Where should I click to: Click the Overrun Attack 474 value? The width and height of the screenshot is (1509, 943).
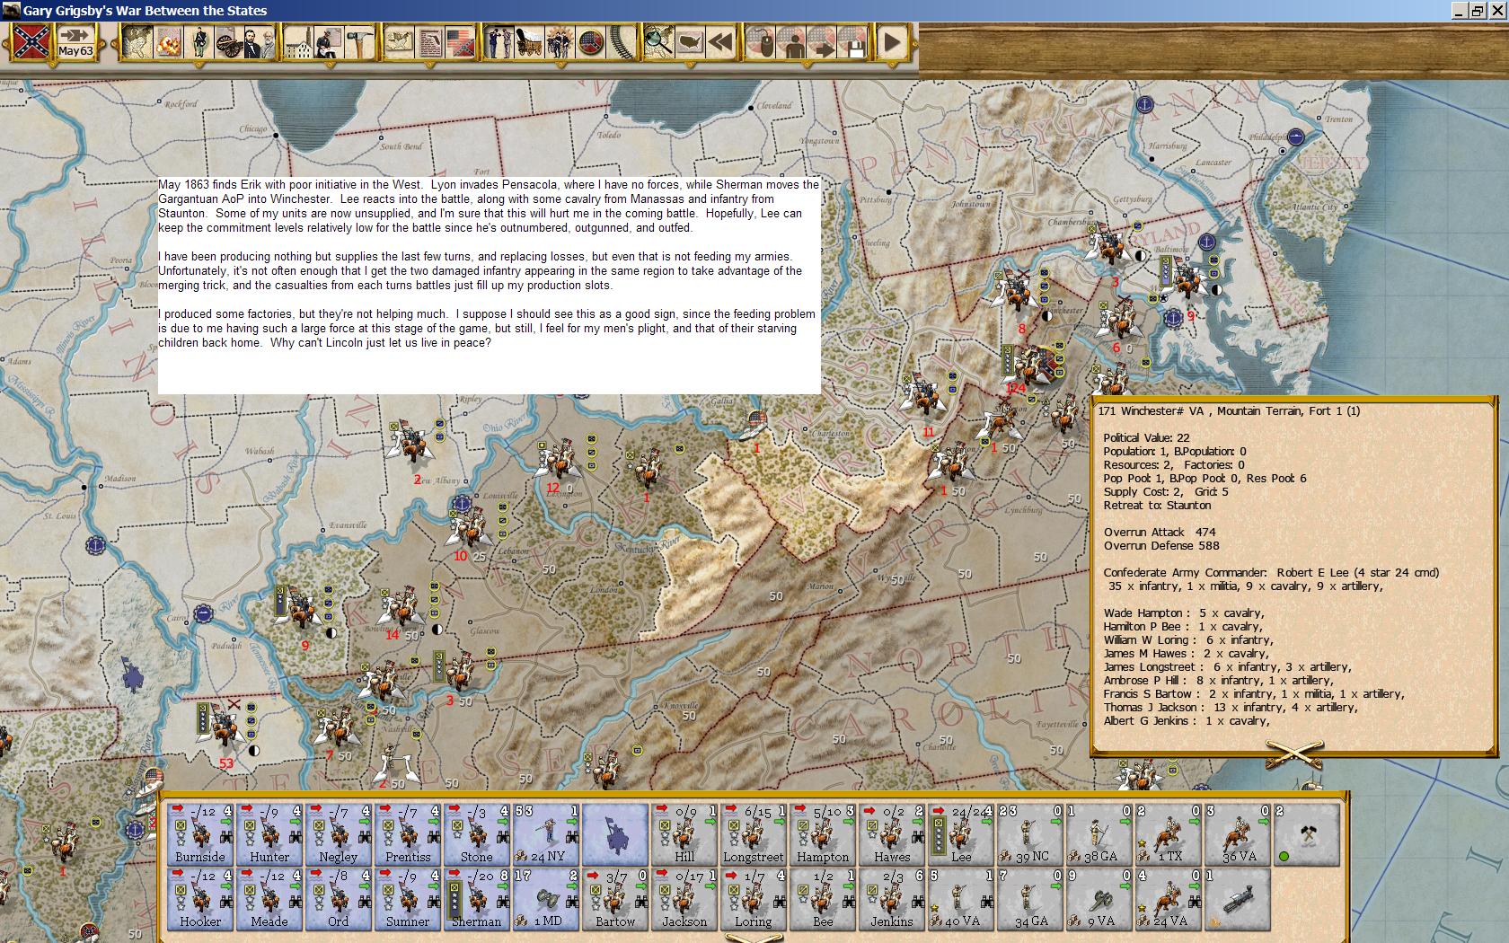pyautogui.click(x=1161, y=532)
